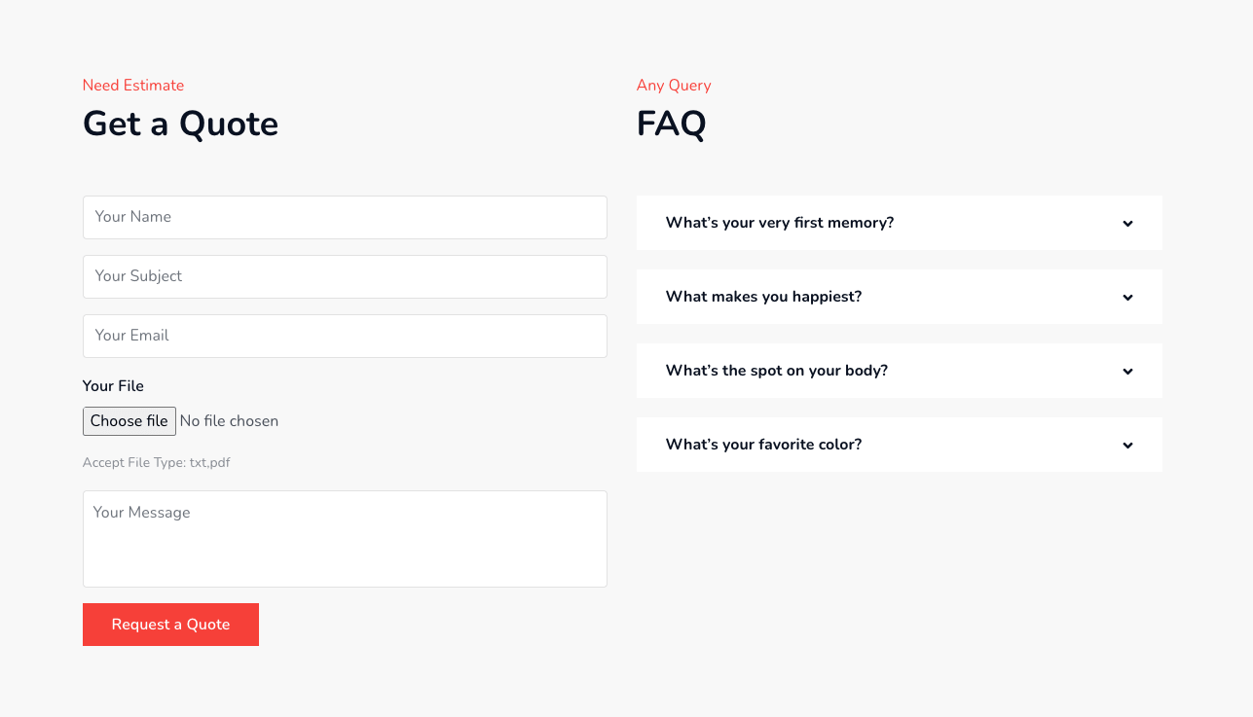Expand 'What's your very first memory?' question text
The image size is (1253, 717).
[779, 223]
